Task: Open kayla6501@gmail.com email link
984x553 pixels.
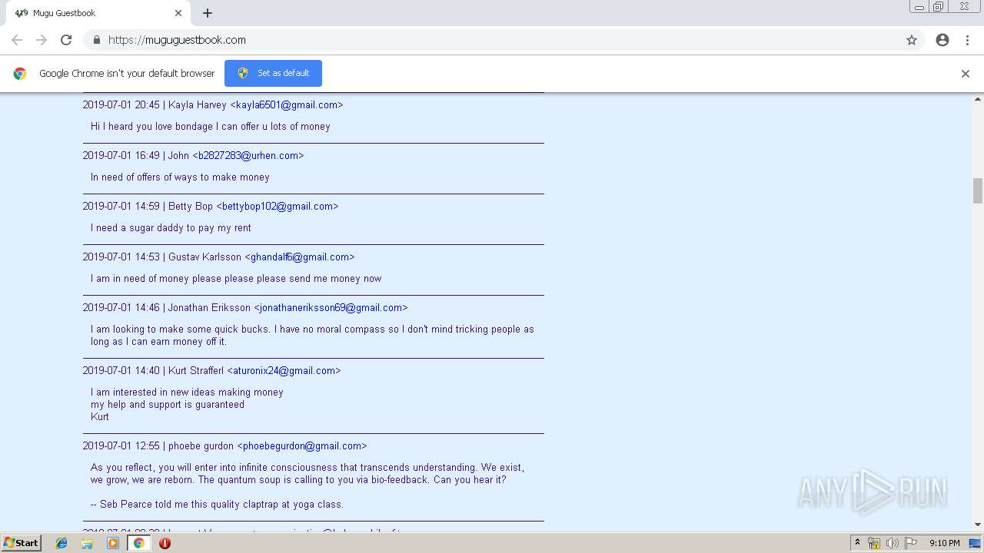Action: (287, 104)
